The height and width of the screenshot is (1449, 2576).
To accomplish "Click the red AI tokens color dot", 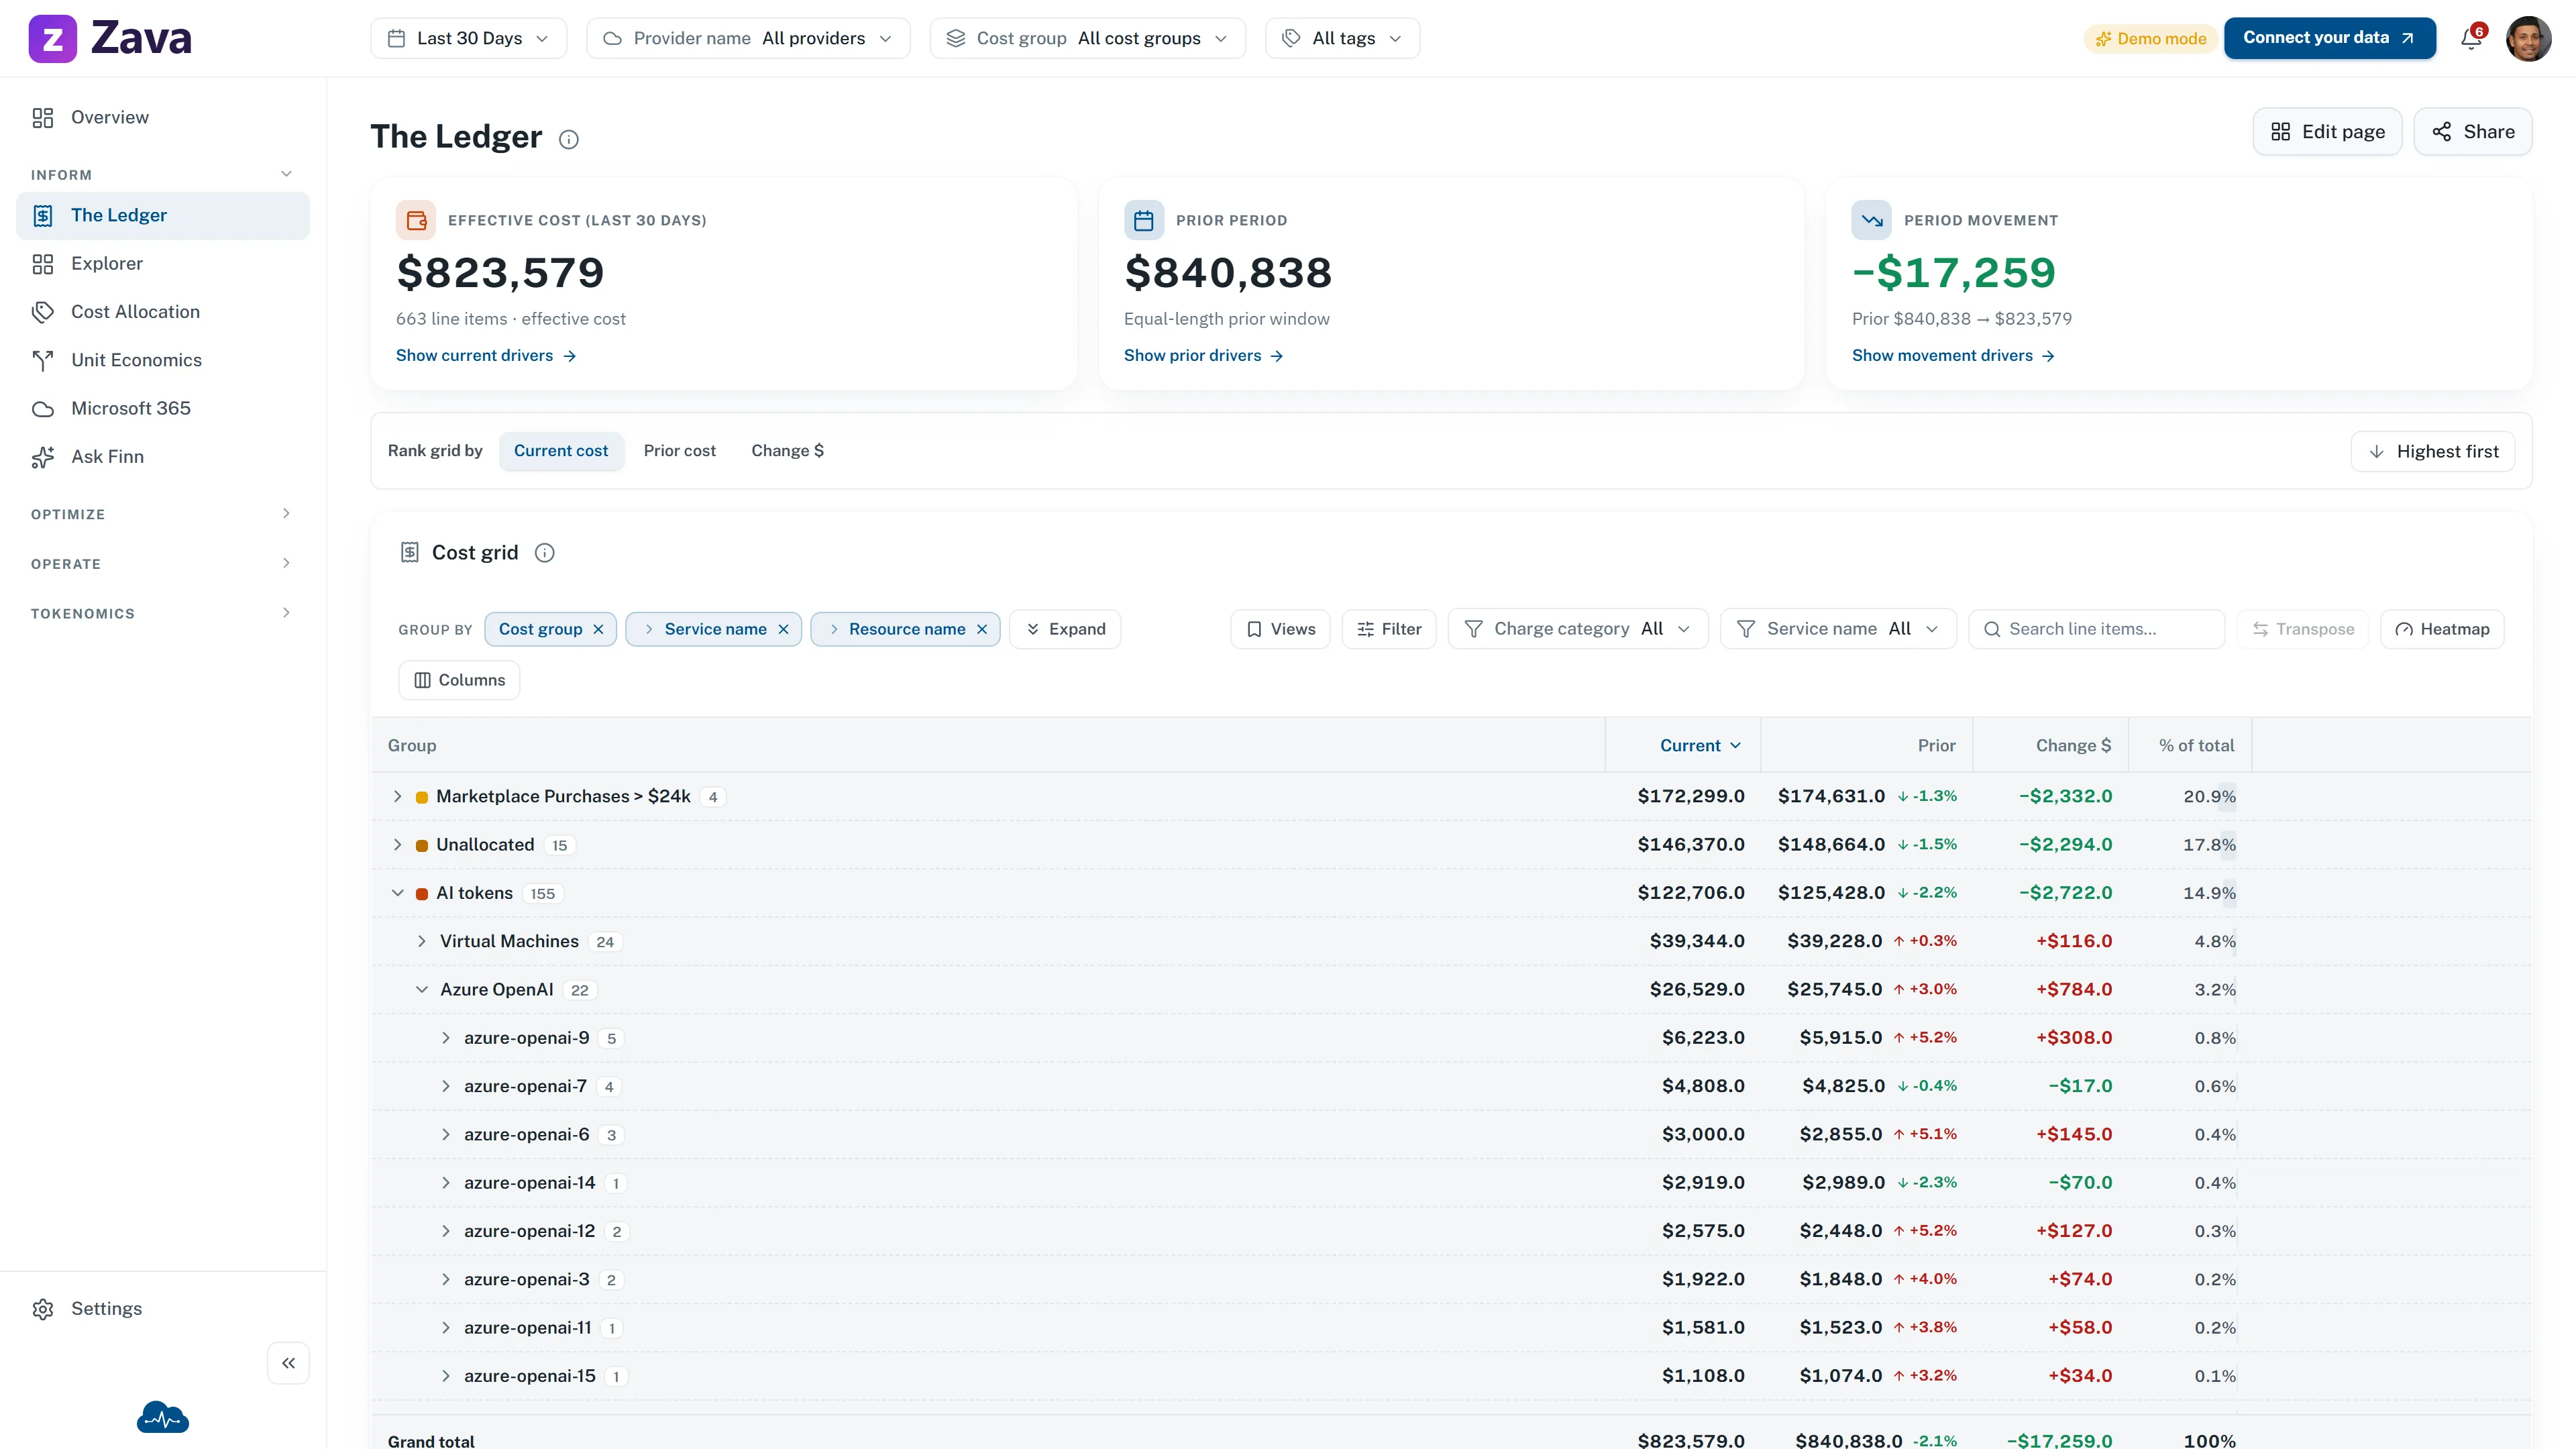I will pos(422,894).
